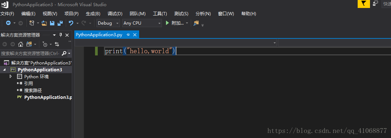Click in the print("hello,world") code line
This screenshot has height=138, width=391.
coord(140,51)
